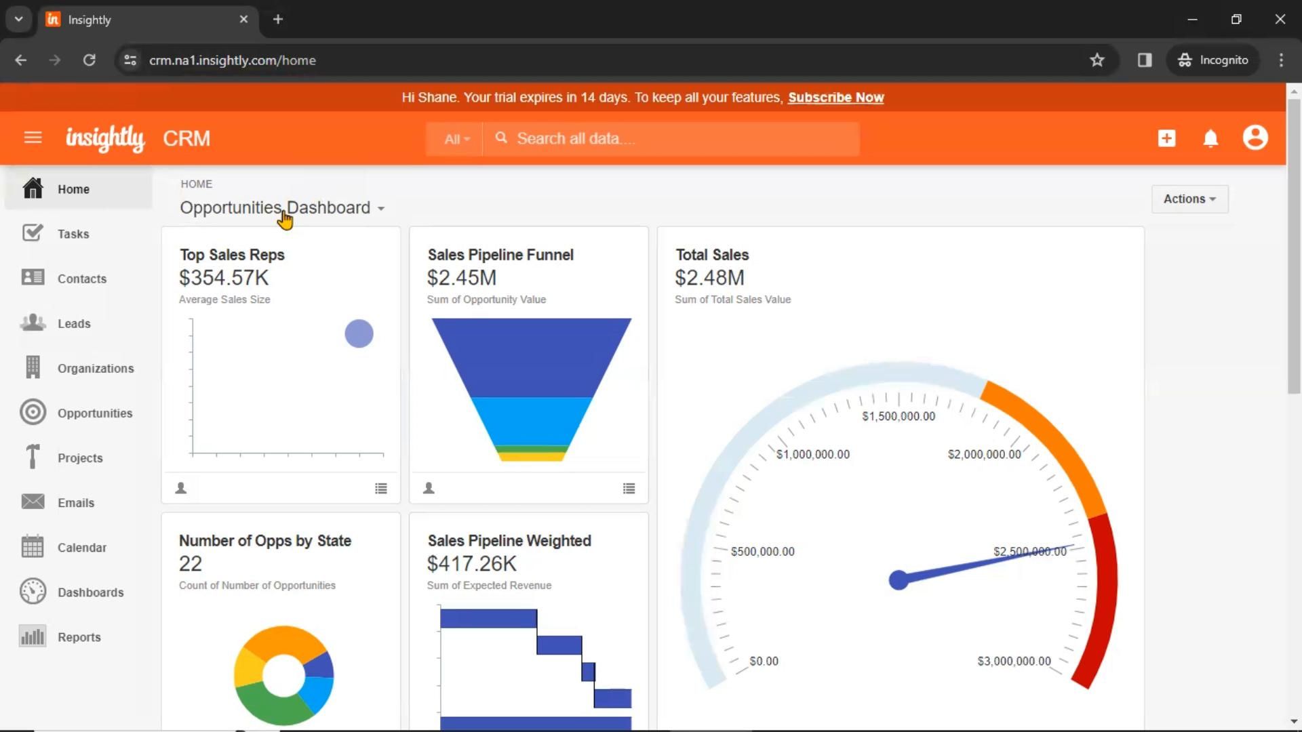Toggle the hamburger navigation menu
The image size is (1302, 732).
pyautogui.click(x=32, y=138)
